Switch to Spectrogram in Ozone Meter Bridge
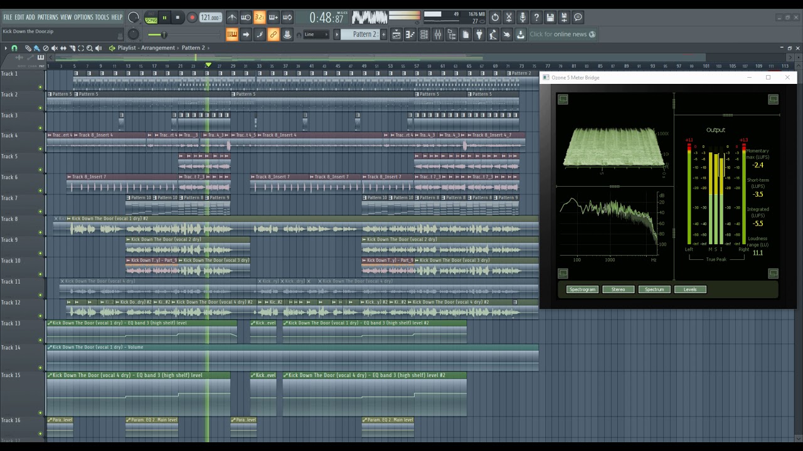803x451 pixels. click(582, 289)
